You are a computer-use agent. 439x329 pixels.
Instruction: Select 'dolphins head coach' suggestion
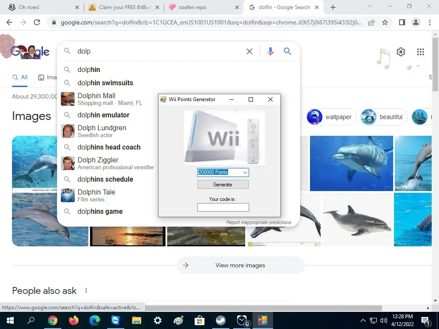[x=108, y=147]
